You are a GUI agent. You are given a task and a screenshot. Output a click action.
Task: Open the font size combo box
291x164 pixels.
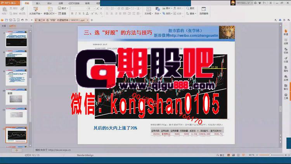[92, 9]
